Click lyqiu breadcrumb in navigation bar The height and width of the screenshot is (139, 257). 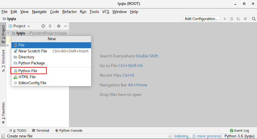tap(12, 19)
